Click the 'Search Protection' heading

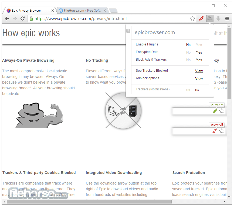click(189, 173)
